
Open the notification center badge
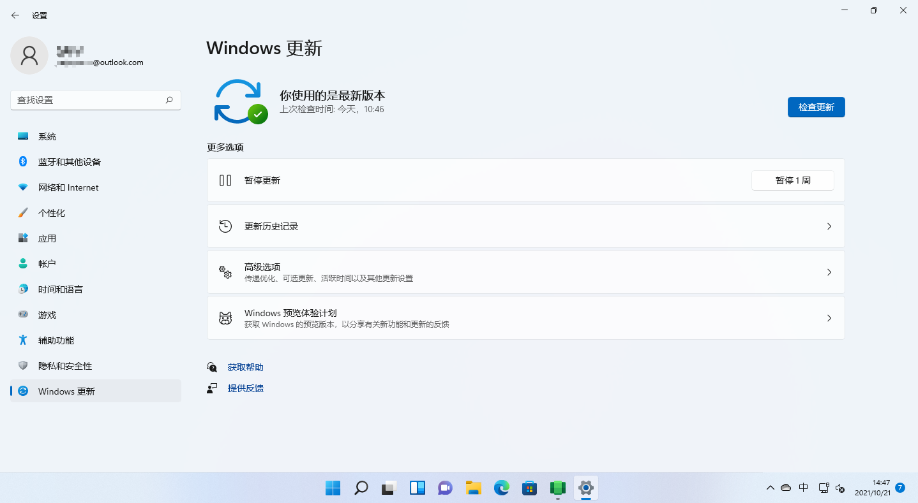click(900, 488)
